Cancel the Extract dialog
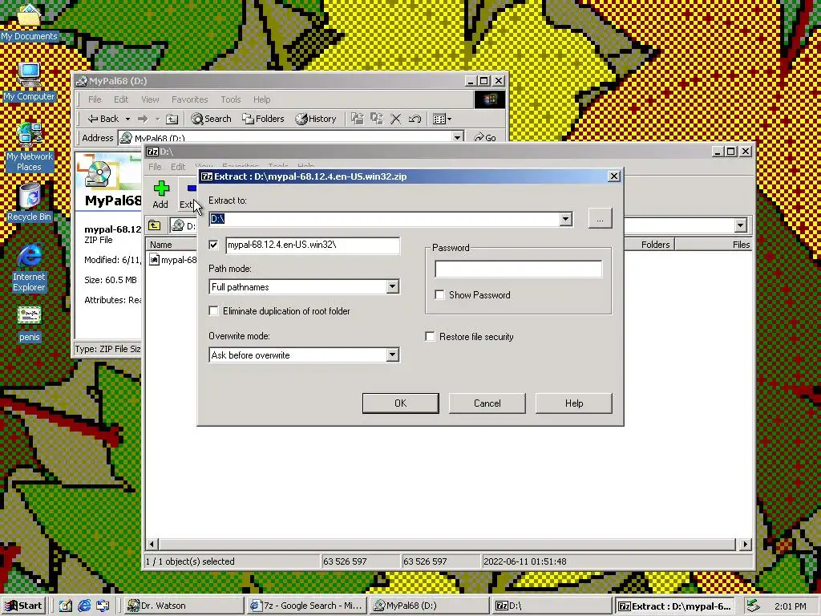The width and height of the screenshot is (821, 616). (487, 403)
